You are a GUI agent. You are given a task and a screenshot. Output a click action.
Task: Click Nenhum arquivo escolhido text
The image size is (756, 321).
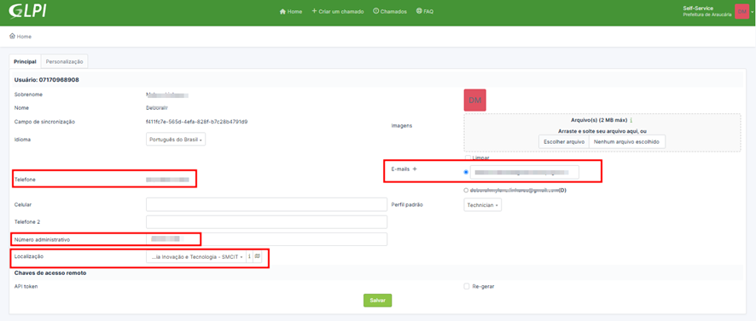[x=627, y=142]
